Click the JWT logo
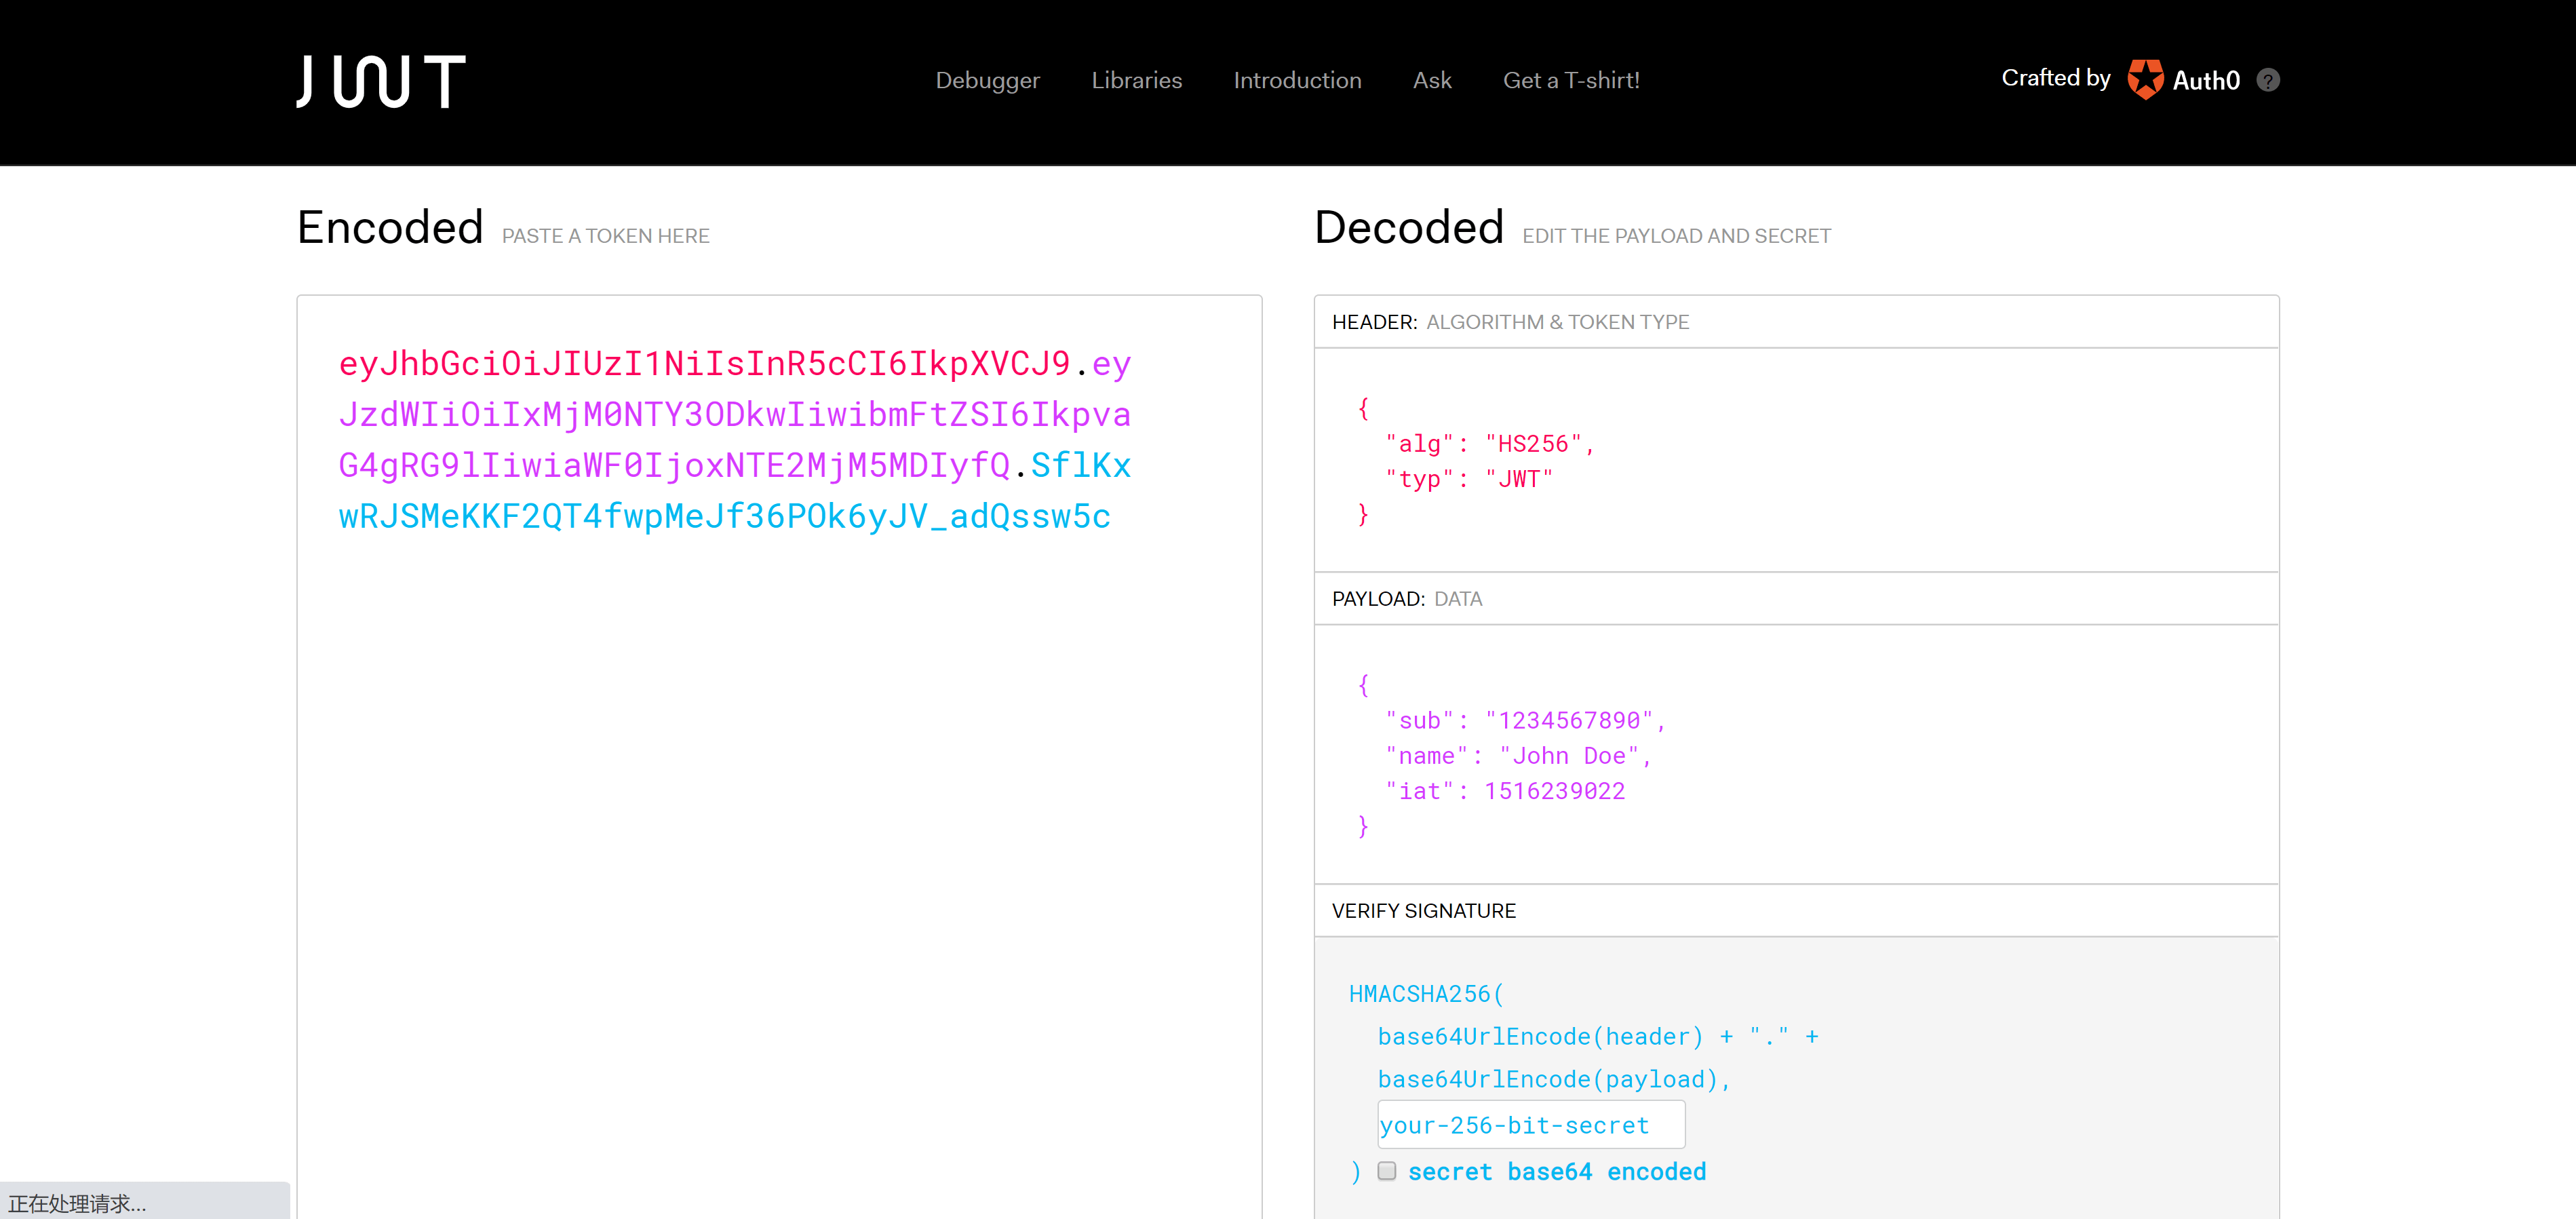The width and height of the screenshot is (2576, 1219). coord(380,81)
